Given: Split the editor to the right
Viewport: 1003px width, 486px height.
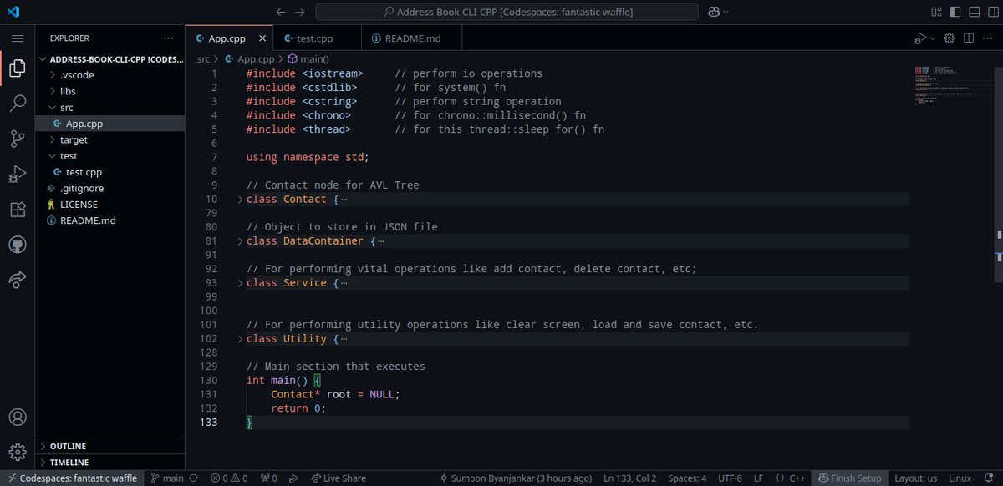Looking at the screenshot, I should click(969, 38).
